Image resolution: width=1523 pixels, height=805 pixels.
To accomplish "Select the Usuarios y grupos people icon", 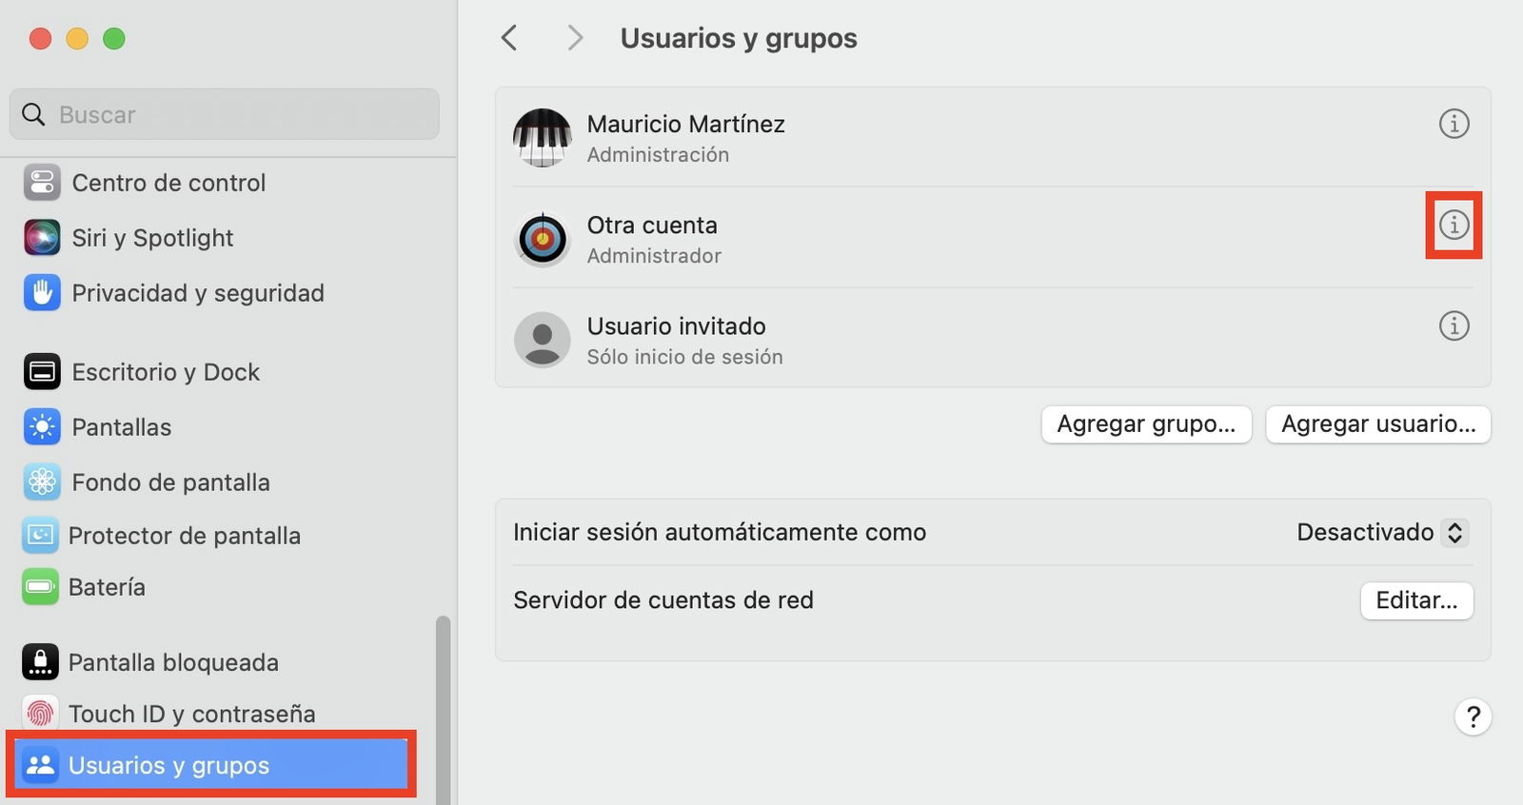I will pyautogui.click(x=40, y=765).
